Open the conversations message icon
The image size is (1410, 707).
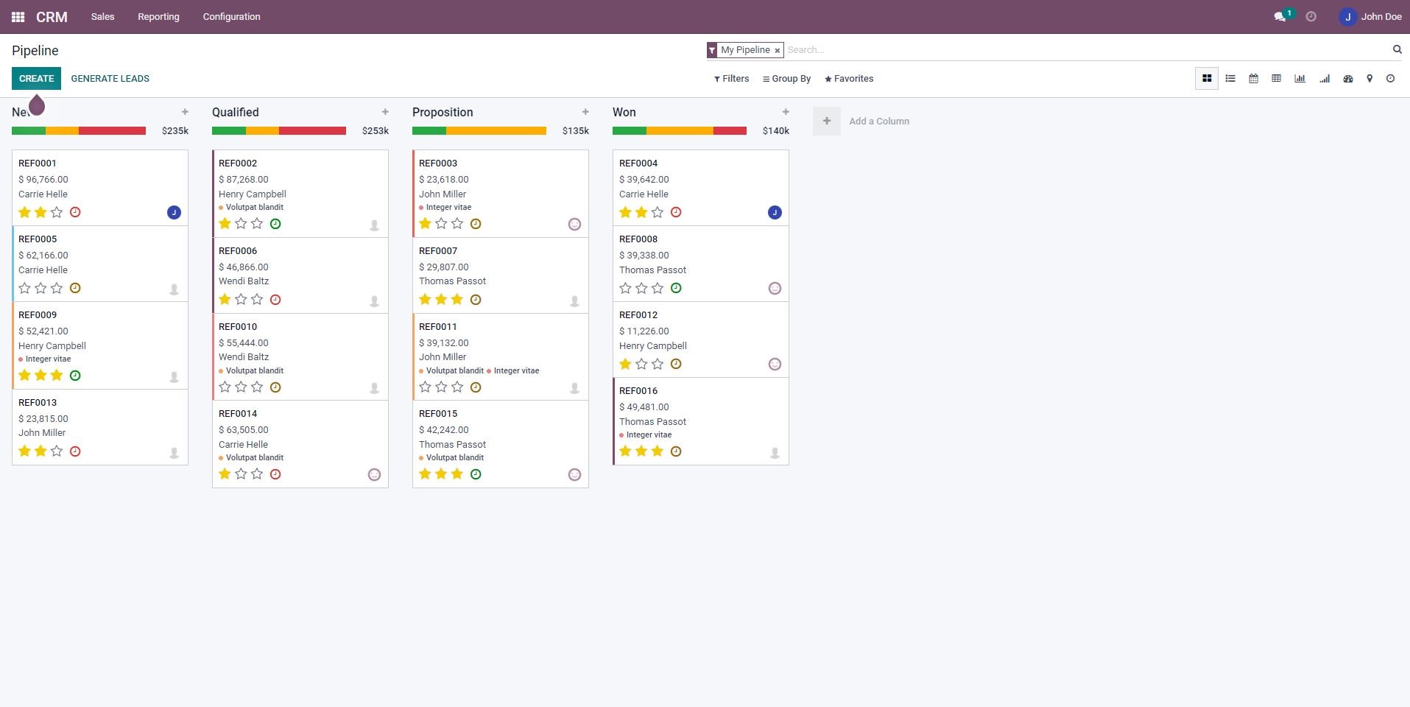click(1280, 17)
